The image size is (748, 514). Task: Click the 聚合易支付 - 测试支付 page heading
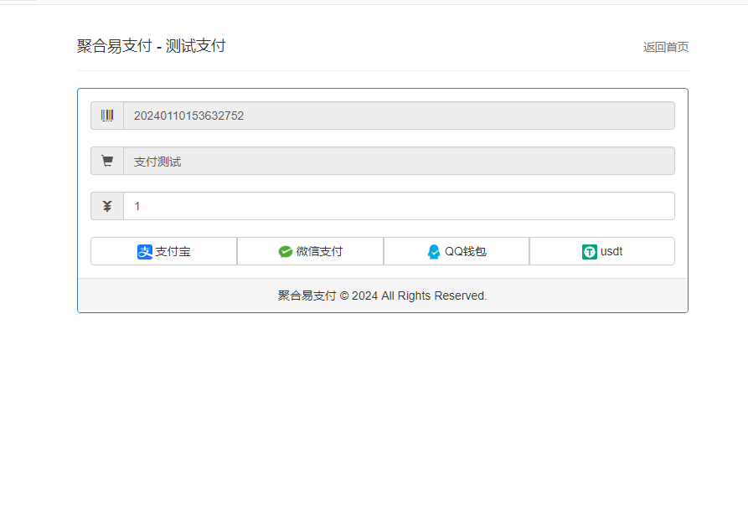pyautogui.click(x=151, y=46)
